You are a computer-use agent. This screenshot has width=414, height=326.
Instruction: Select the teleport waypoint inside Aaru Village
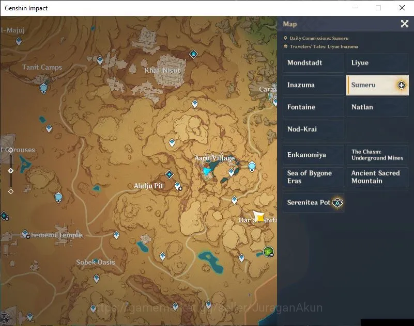point(231,172)
